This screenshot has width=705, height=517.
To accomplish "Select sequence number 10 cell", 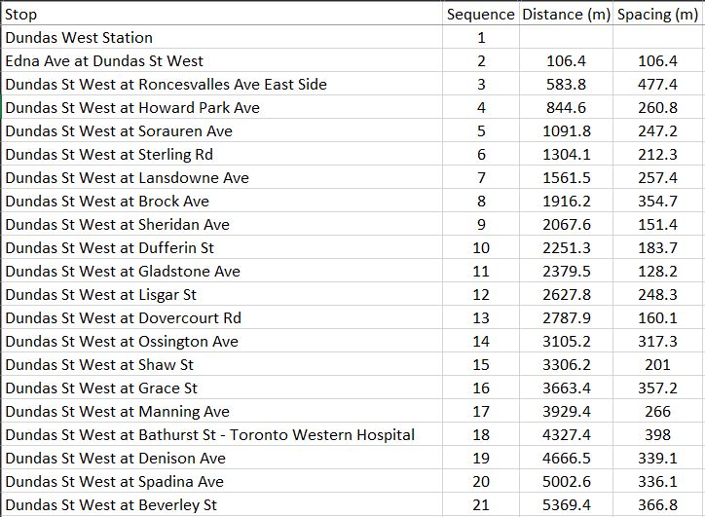I will point(481,248).
